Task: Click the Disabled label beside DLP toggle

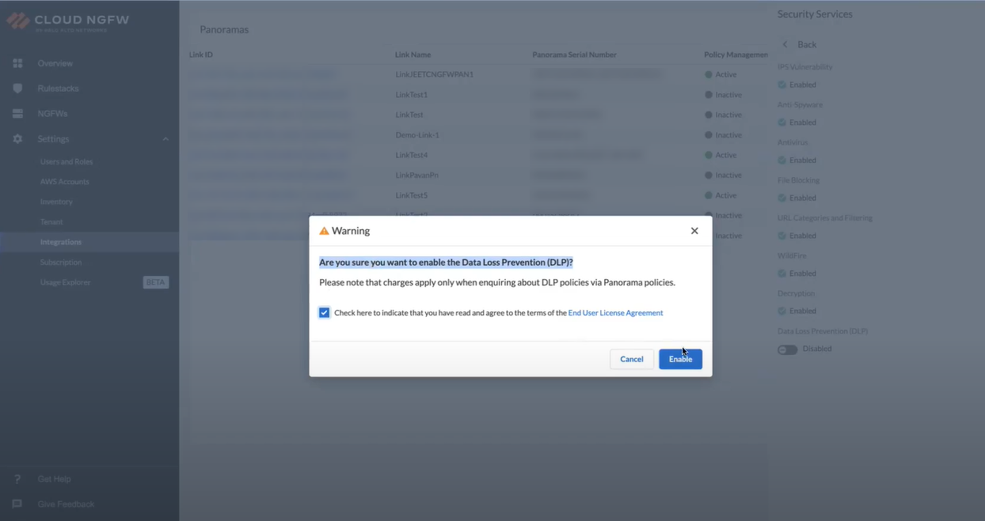Action: pos(817,349)
